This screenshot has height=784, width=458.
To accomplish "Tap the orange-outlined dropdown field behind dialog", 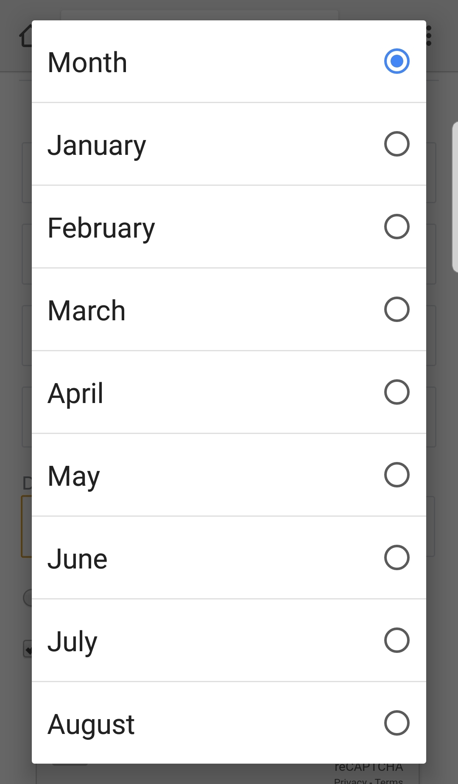I will point(26,526).
